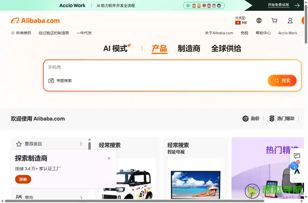
Task: Open the user account icon
Action: [x=290, y=20]
